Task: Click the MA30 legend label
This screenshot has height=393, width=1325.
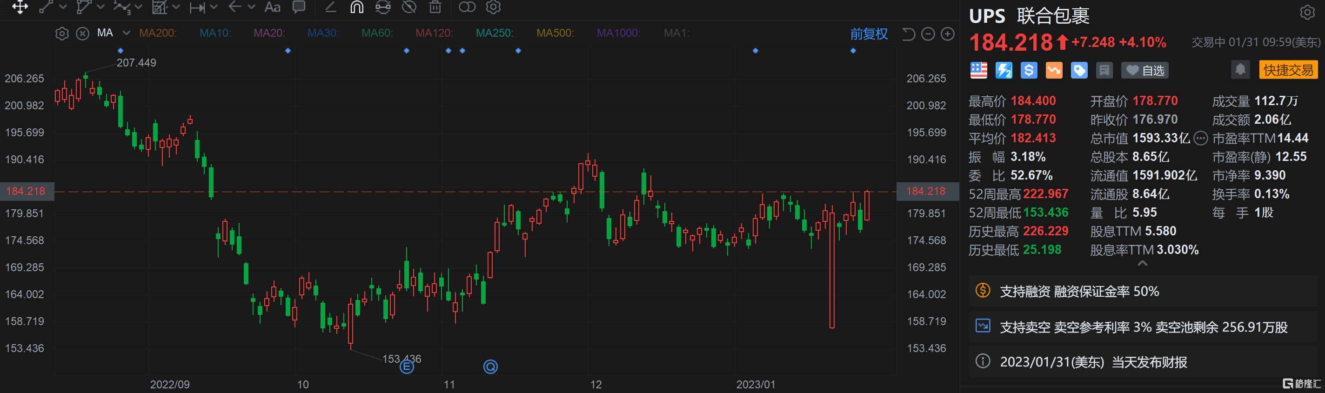Action: point(323,33)
